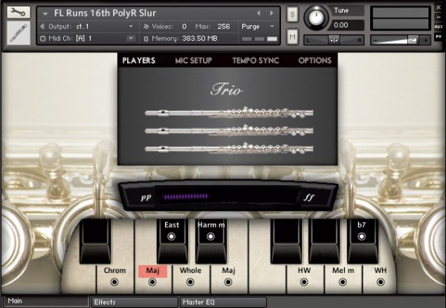The image size is (446, 308).
Task: Open the TEMPO SYNC tab
Action: (255, 60)
